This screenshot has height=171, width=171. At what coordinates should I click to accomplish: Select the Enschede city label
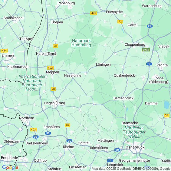pyautogui.click(x=9, y=158)
